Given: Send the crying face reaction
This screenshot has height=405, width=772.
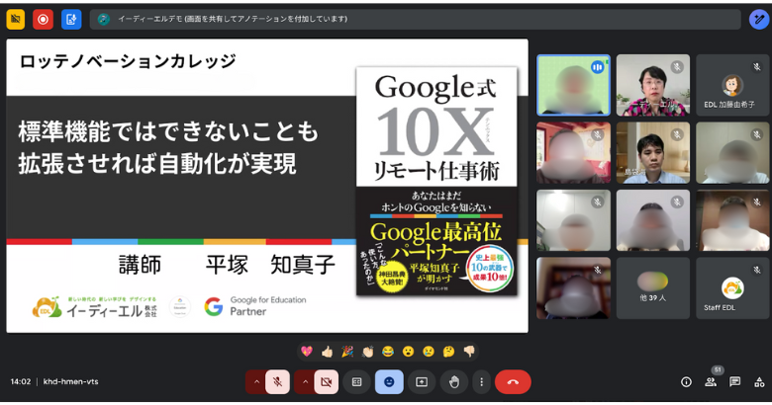Looking at the screenshot, I should tap(429, 352).
